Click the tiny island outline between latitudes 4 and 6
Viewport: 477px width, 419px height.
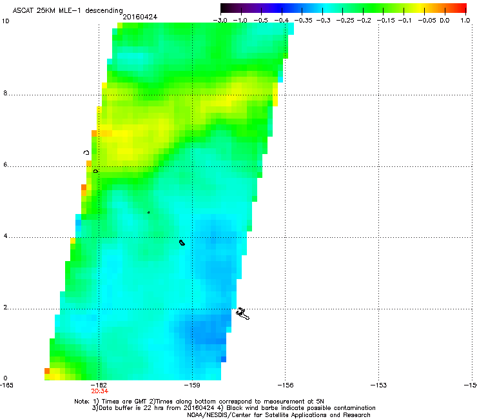click(x=148, y=212)
